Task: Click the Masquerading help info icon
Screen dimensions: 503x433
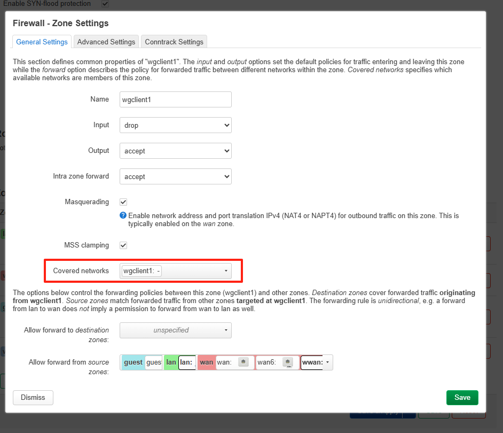Action: pyautogui.click(x=123, y=215)
